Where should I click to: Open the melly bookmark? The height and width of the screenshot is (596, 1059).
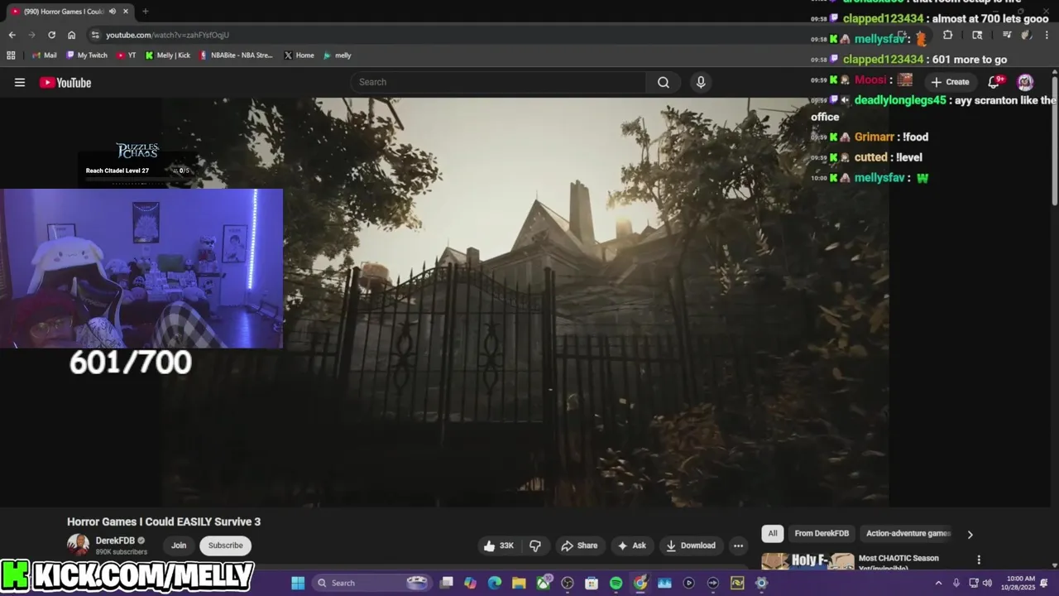point(338,55)
